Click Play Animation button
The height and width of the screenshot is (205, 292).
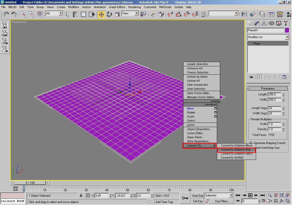click(250, 195)
